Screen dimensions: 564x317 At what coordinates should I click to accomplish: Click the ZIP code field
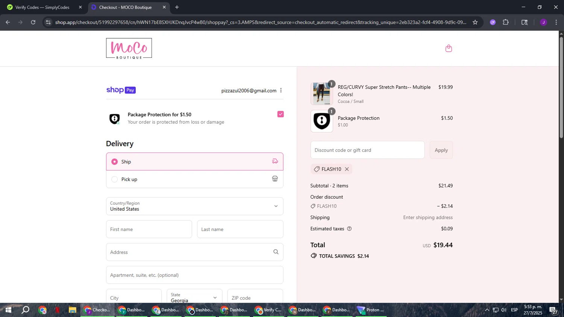(255, 296)
